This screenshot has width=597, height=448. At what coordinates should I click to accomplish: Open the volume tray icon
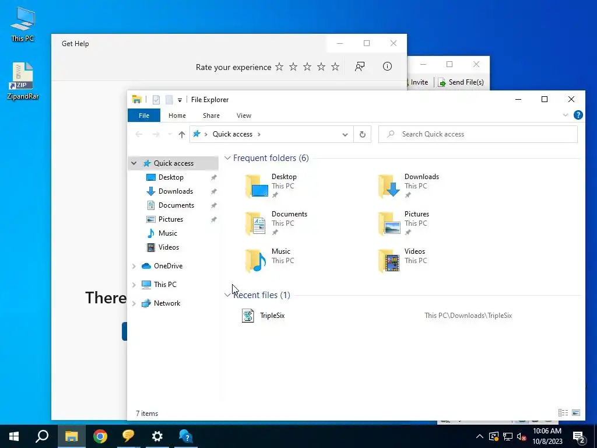pos(521,436)
